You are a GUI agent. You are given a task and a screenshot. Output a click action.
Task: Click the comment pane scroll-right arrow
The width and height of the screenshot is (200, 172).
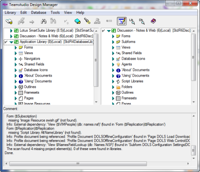click(188, 163)
